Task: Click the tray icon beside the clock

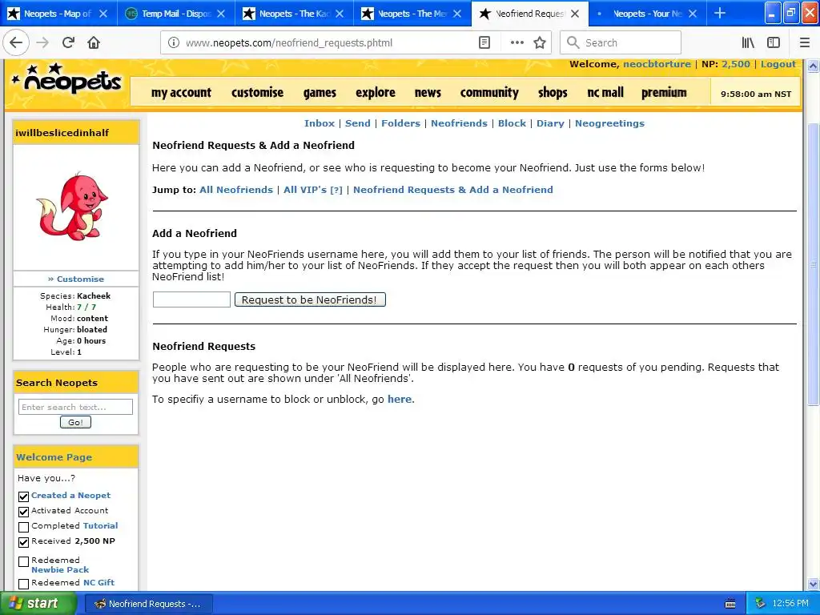Action: (761, 604)
